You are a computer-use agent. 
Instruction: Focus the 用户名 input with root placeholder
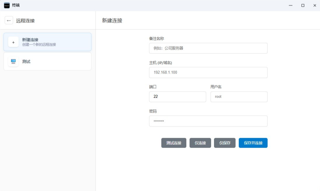(239, 97)
